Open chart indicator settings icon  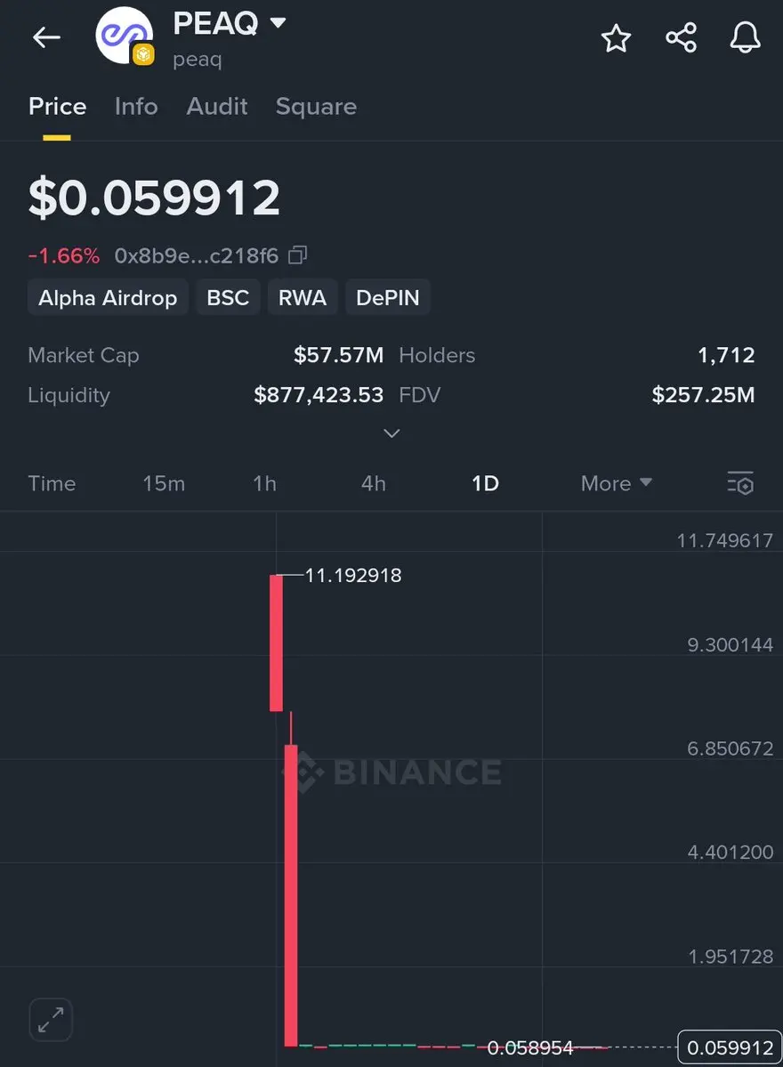click(740, 483)
